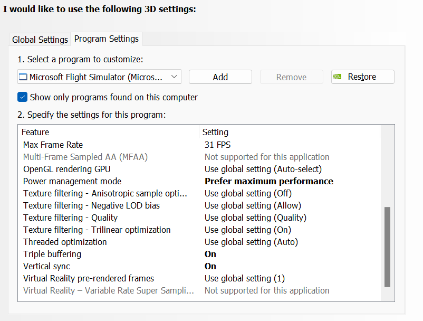Click Texture filtering Negative LOD bias
The image size is (423, 321).
pos(91,205)
